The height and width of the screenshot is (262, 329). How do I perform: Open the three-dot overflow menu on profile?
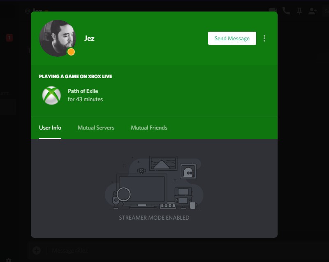point(264,38)
